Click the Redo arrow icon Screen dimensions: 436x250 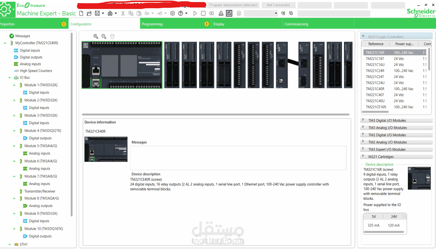[x=159, y=13]
